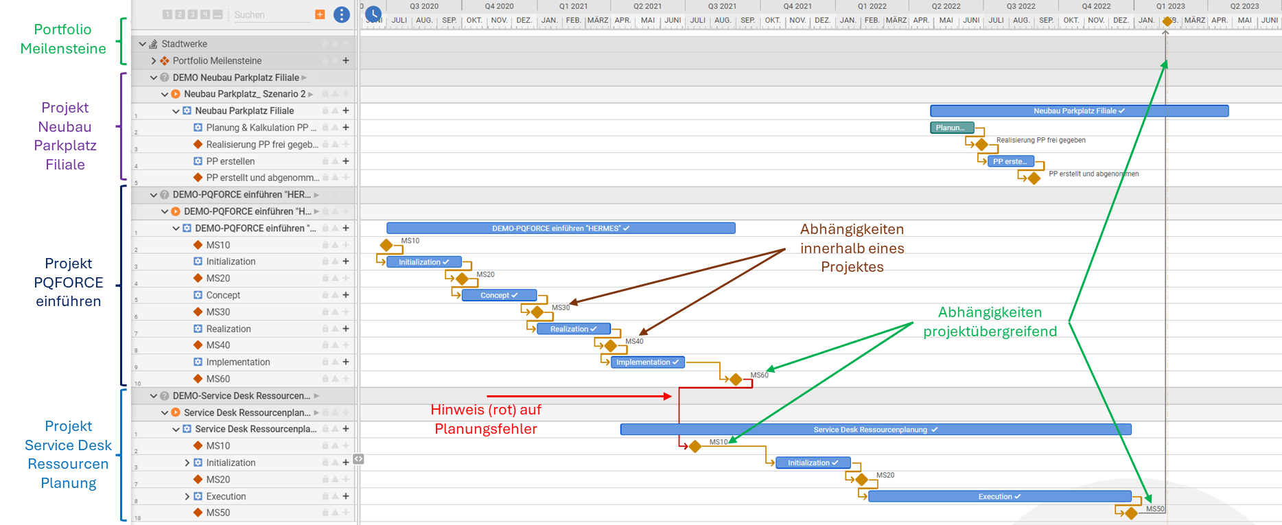Toggle lock icon on Stadtwerke row
Image resolution: width=1282 pixels, height=525 pixels.
pos(325,44)
